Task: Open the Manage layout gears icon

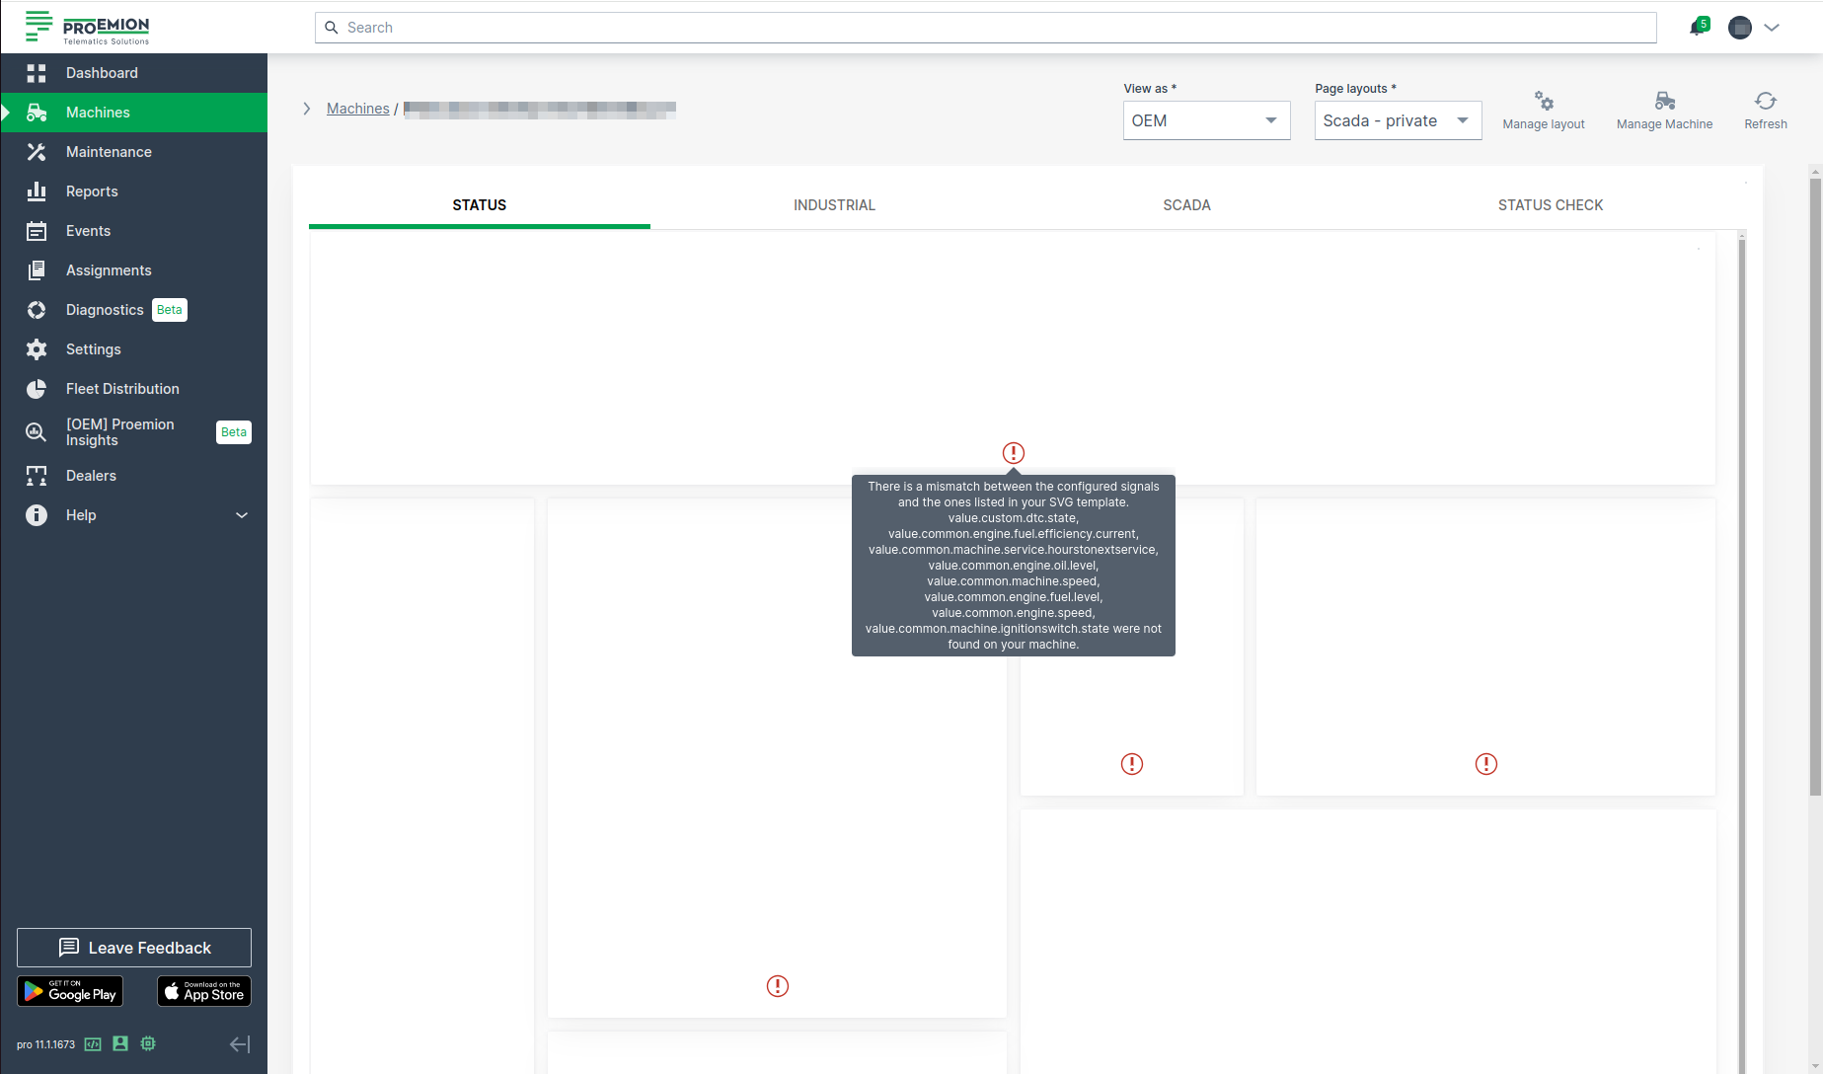Action: (1544, 102)
